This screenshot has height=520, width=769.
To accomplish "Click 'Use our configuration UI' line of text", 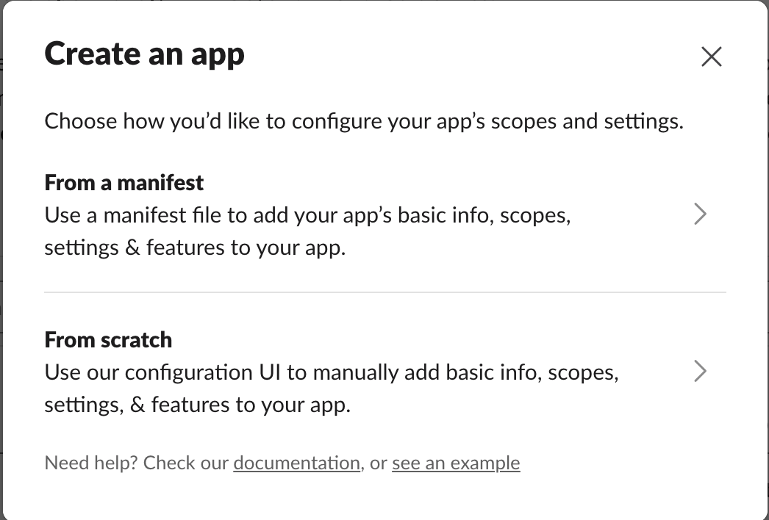I will [331, 372].
